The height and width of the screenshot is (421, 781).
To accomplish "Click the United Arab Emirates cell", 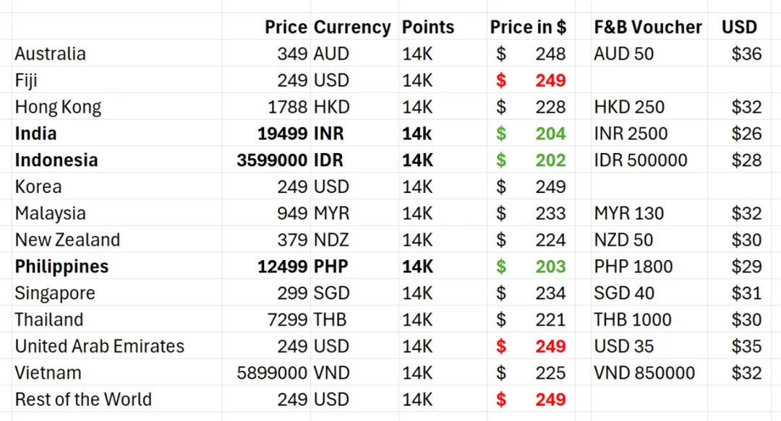I will [x=100, y=346].
